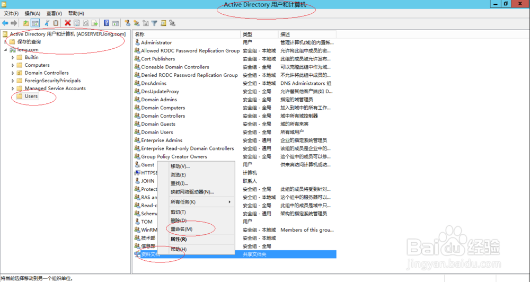Viewport: 530px width, 282px height.
Task: Expand the Computers container
Action: point(13,65)
